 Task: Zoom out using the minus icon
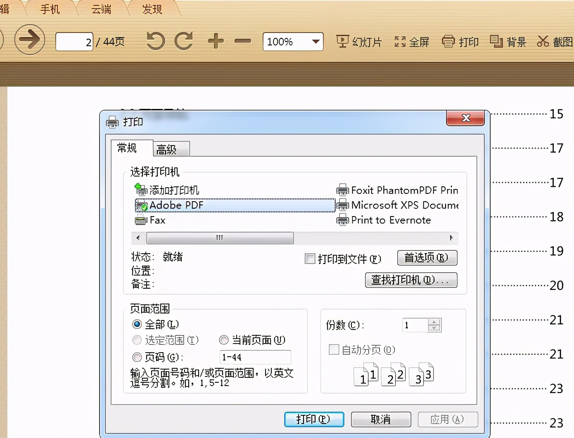click(243, 41)
